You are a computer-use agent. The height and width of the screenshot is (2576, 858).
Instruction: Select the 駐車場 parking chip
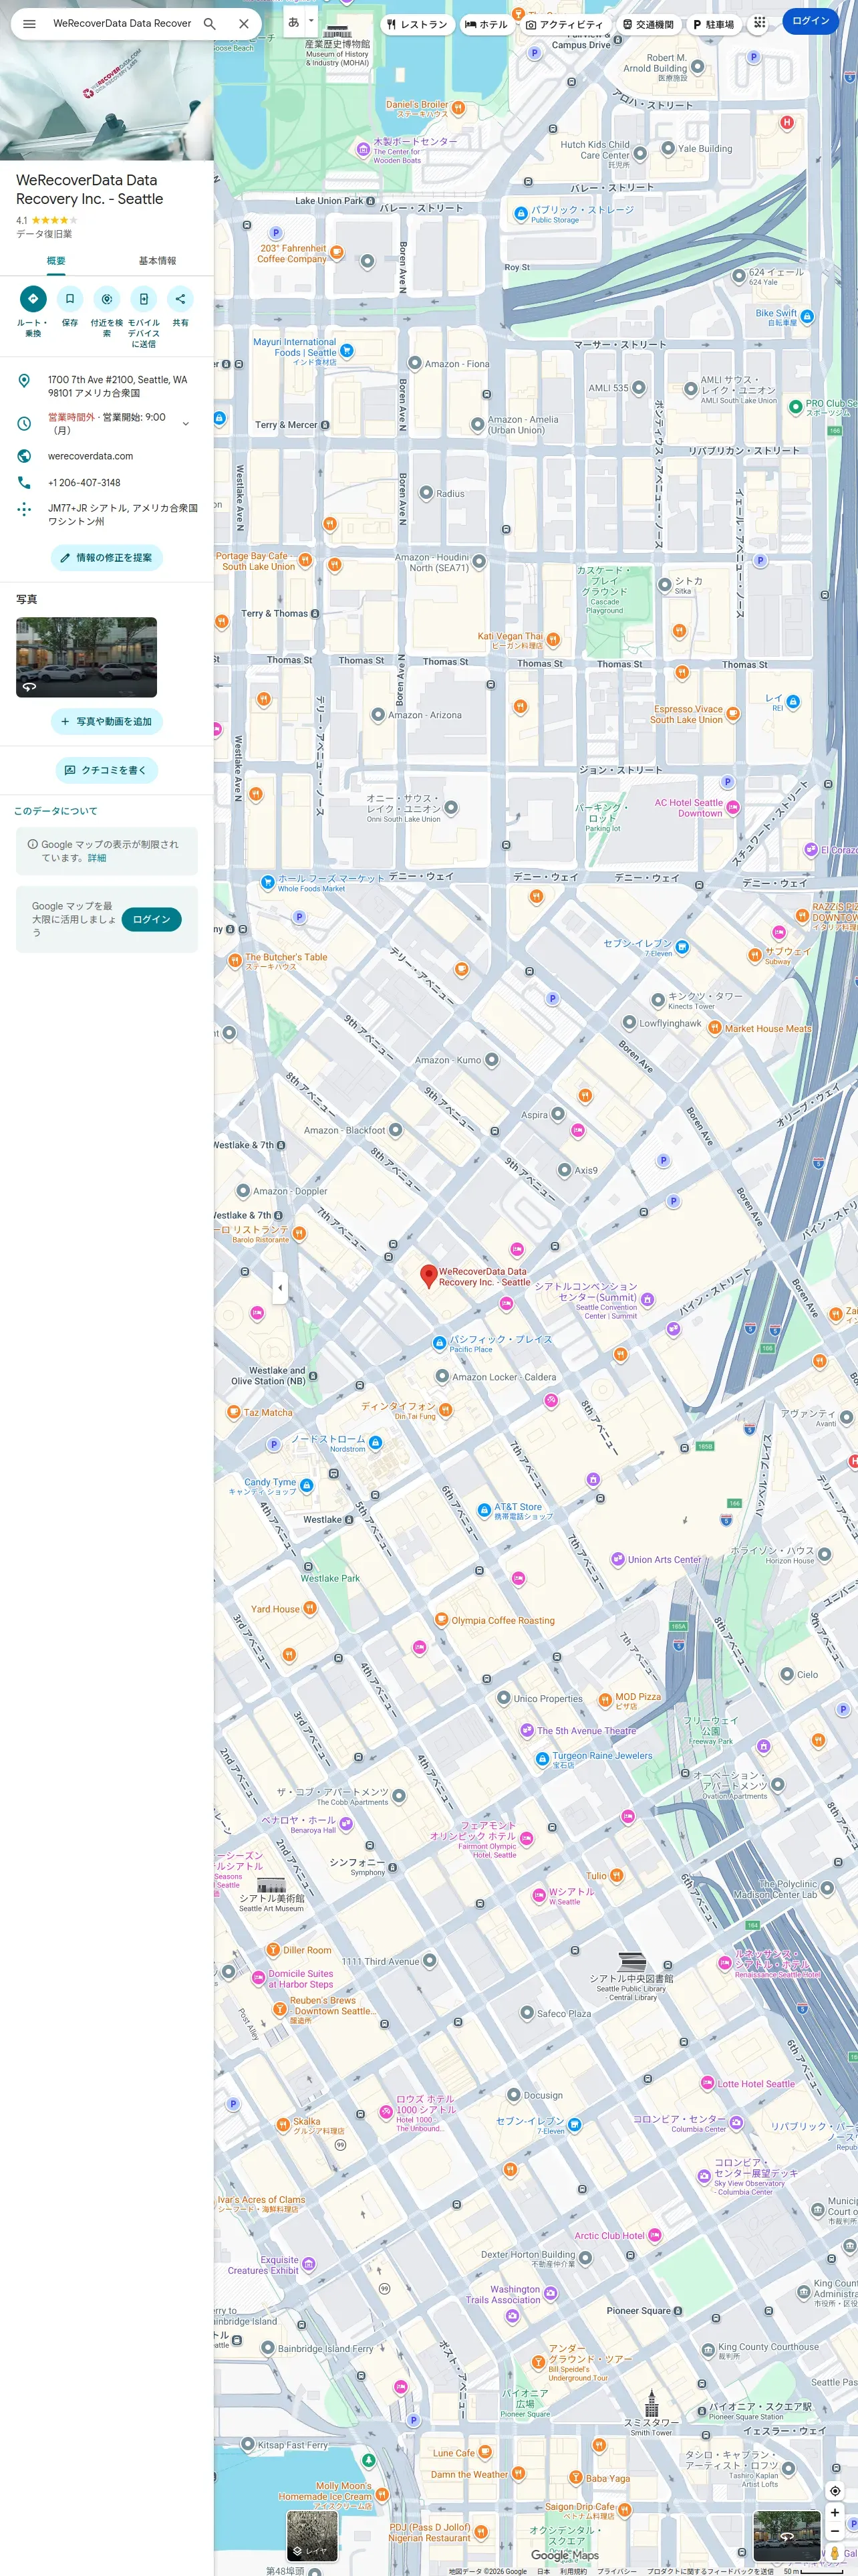tap(714, 24)
